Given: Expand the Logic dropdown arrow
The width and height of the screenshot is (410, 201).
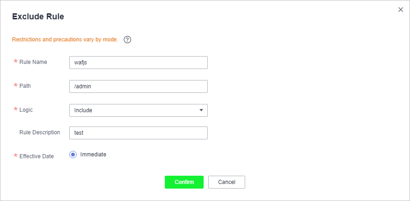Looking at the screenshot, I should pyautogui.click(x=201, y=110).
